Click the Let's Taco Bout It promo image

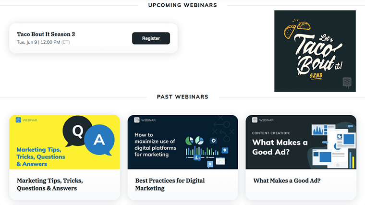315,51
